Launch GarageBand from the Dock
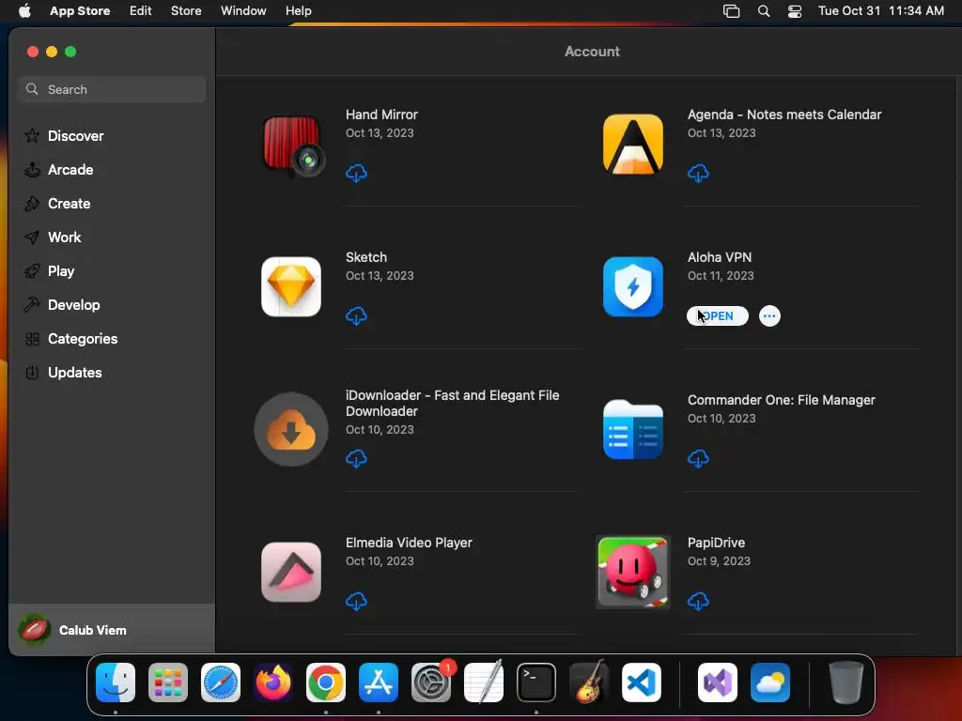962x721 pixels. (589, 682)
